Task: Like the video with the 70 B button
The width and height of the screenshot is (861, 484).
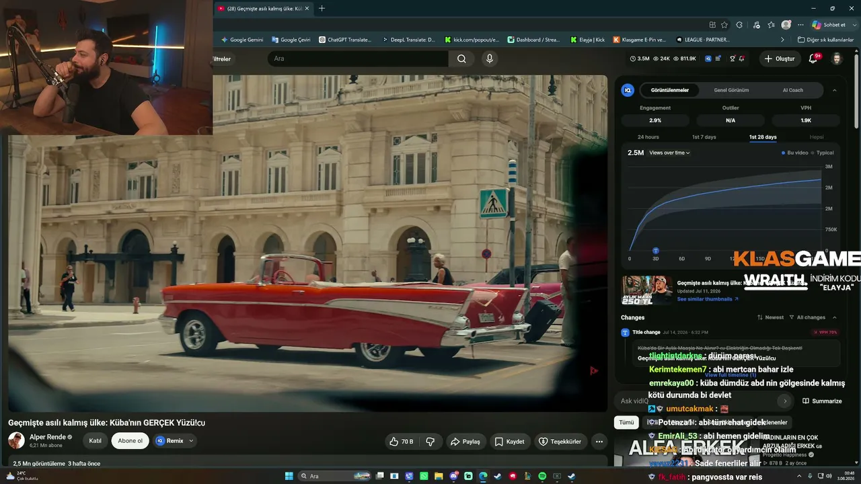Action: tap(402, 442)
